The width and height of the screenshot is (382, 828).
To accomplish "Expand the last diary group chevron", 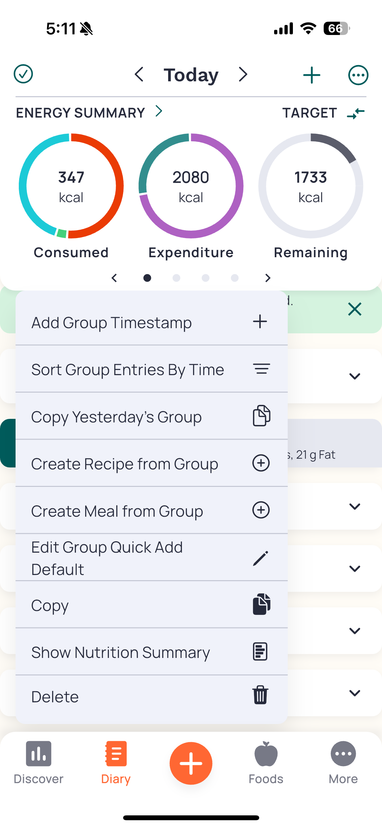I will coord(355,693).
